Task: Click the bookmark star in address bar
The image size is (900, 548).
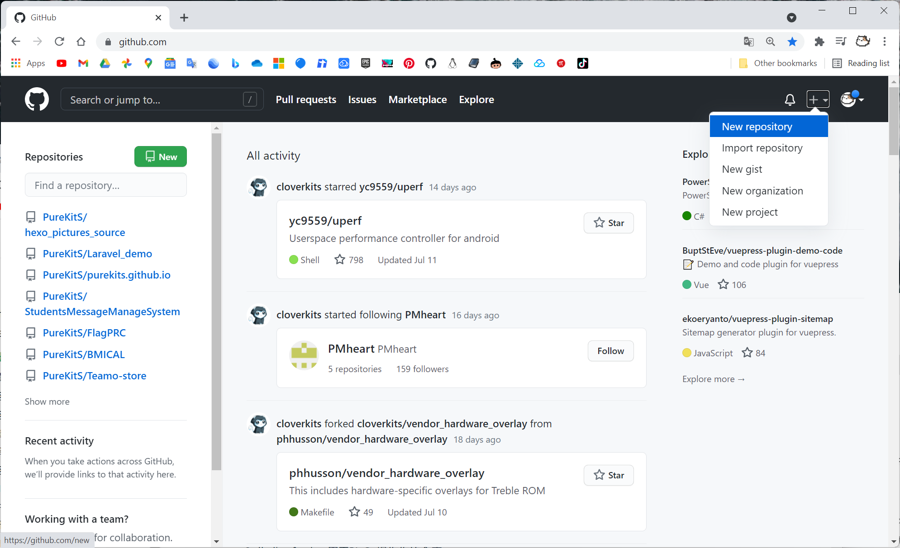Action: point(792,42)
